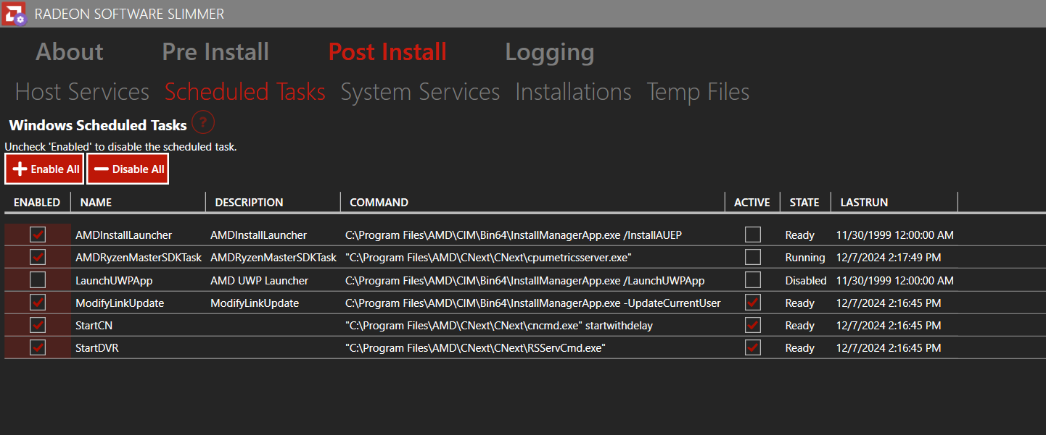The height and width of the screenshot is (435, 1046).
Task: Select the StartCN task row command
Action: (499, 326)
